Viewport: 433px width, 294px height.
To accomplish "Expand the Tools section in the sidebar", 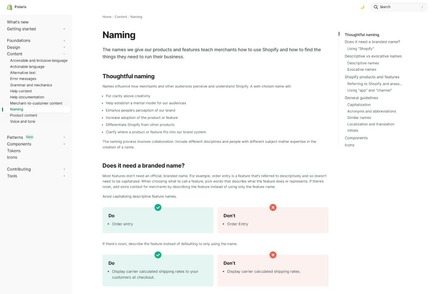I will click(64, 176).
